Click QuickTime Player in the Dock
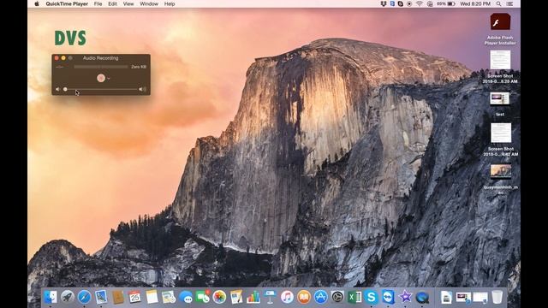 [422, 297]
